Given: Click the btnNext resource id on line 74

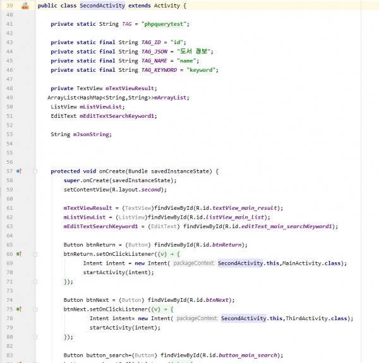Looking at the screenshot, I should 217,300.
